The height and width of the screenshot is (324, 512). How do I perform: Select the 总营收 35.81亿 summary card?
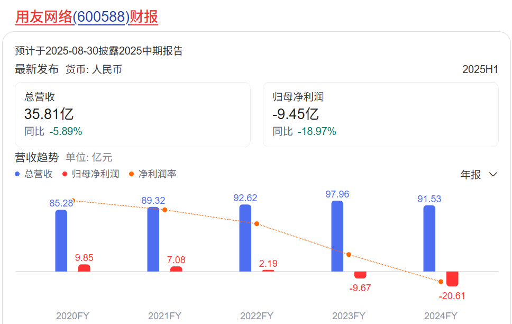pyautogui.click(x=133, y=114)
